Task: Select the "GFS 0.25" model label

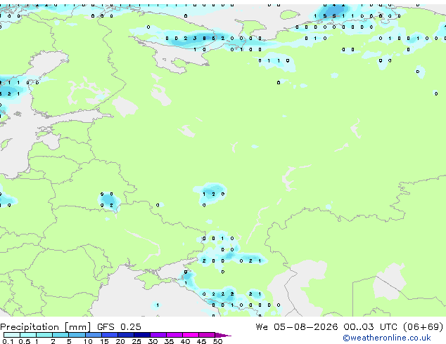Action: click(119, 327)
